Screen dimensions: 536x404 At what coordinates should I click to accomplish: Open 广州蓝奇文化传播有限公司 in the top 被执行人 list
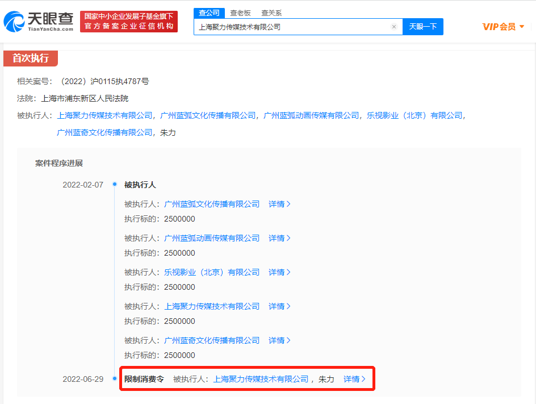104,133
